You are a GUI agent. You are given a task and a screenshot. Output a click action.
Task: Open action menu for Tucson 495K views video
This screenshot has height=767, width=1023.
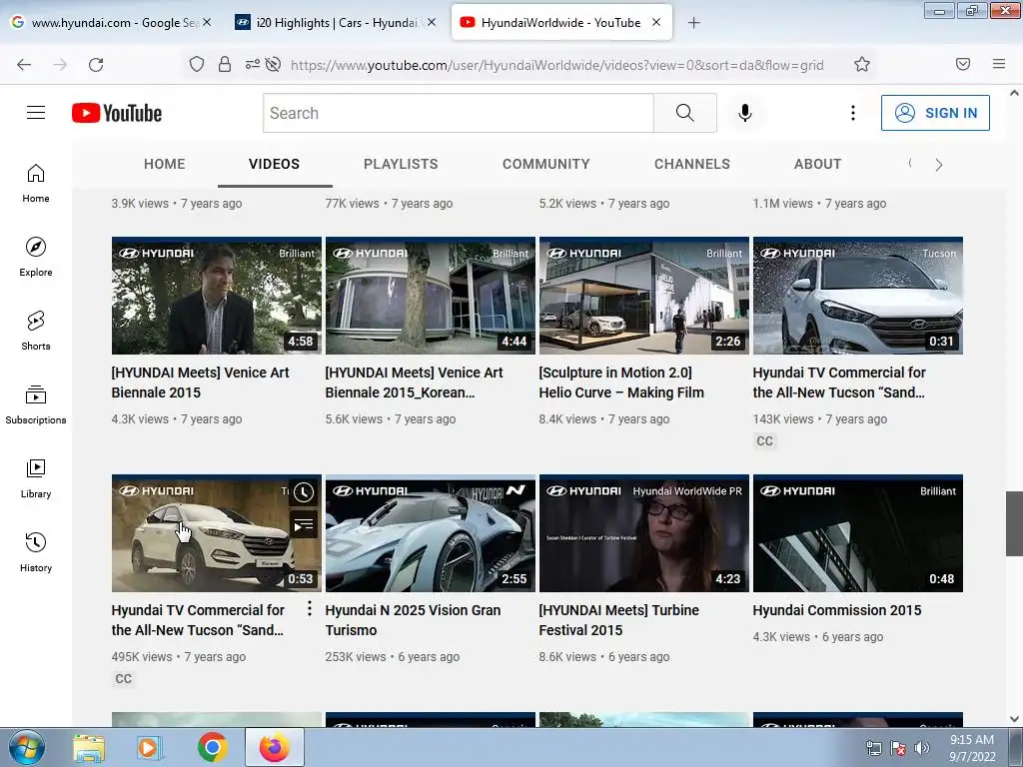310,609
